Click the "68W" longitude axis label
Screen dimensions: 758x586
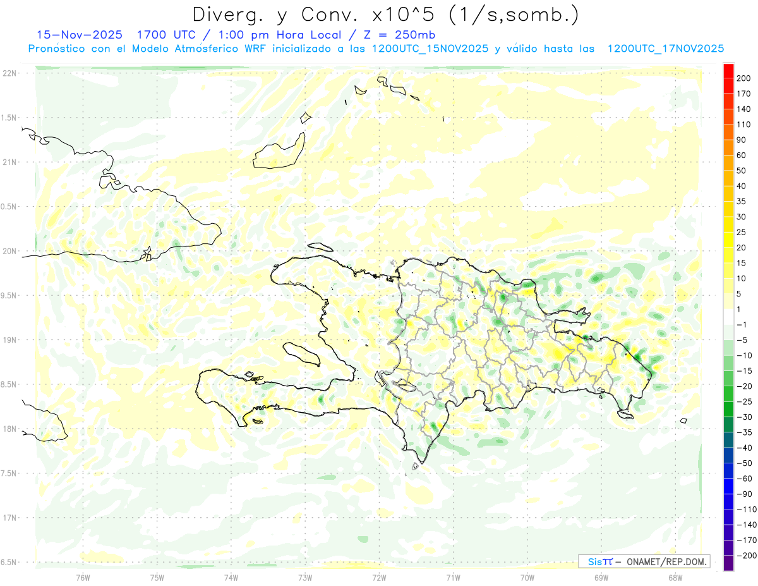(x=675, y=577)
